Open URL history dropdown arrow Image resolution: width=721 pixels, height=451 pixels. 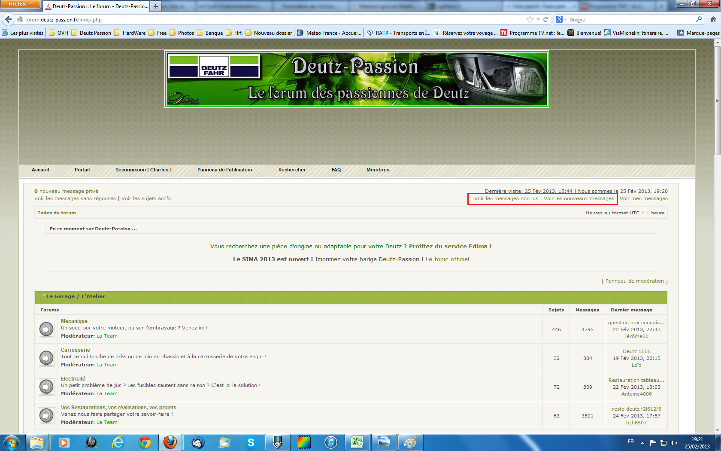tap(538, 19)
